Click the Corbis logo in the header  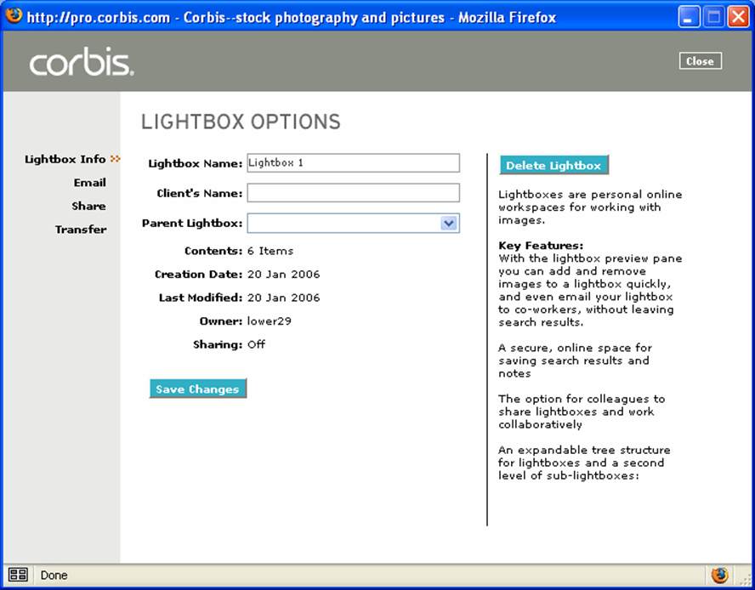coord(82,63)
